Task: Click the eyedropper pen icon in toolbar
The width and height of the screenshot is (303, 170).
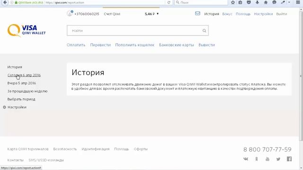Action: 283,2
